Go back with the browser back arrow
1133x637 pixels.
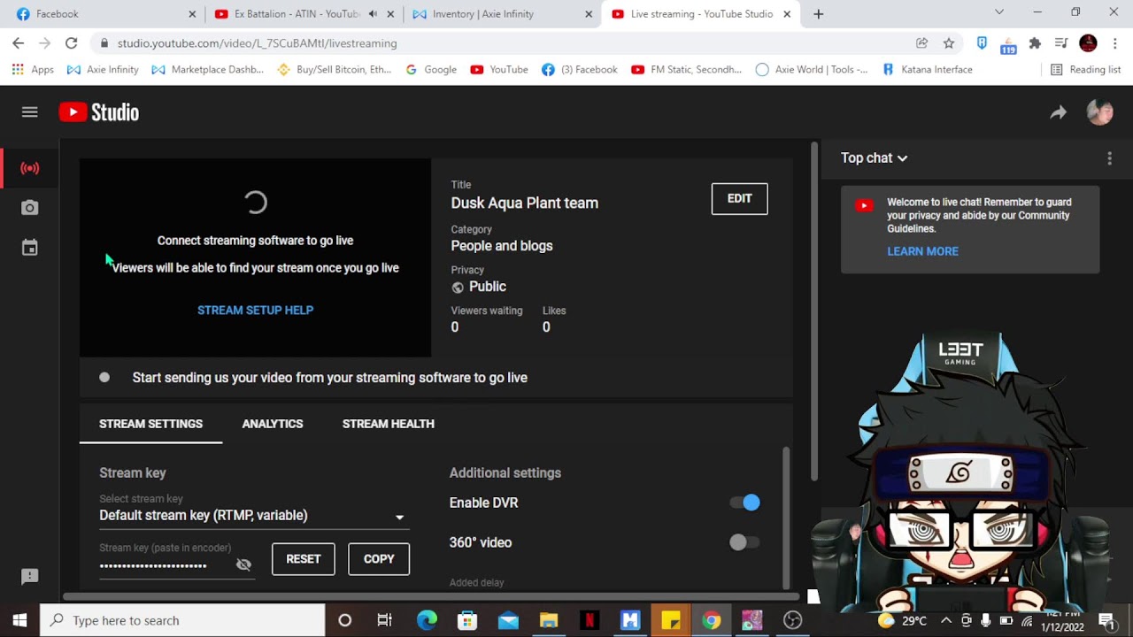tap(18, 42)
